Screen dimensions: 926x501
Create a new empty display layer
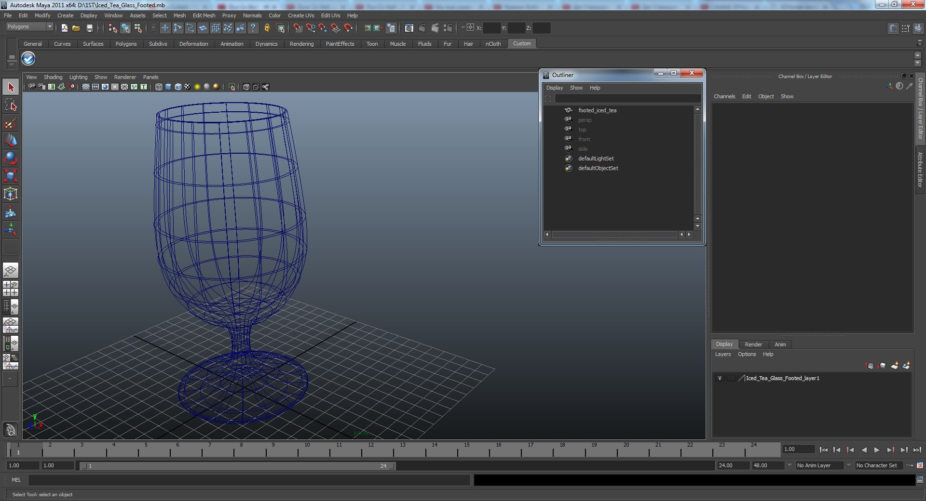(x=894, y=366)
